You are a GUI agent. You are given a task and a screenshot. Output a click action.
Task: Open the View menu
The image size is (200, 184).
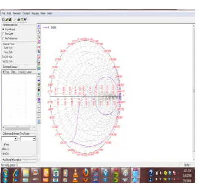[43, 13]
